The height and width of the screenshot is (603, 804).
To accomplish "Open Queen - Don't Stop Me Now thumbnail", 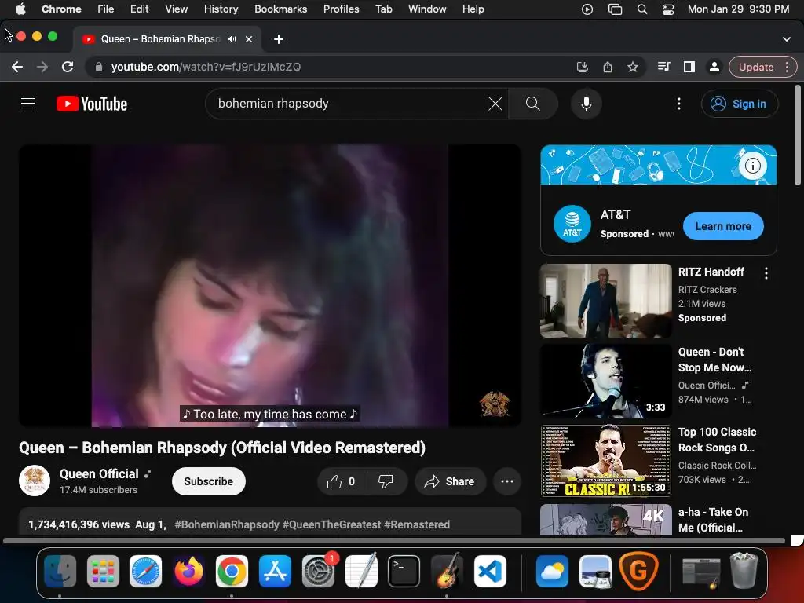I will (x=605, y=381).
